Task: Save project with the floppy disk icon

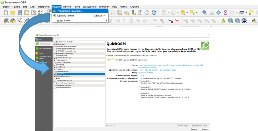Action: [x=20, y=13]
